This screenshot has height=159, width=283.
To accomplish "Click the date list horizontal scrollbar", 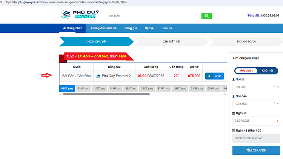I will coord(106,94).
